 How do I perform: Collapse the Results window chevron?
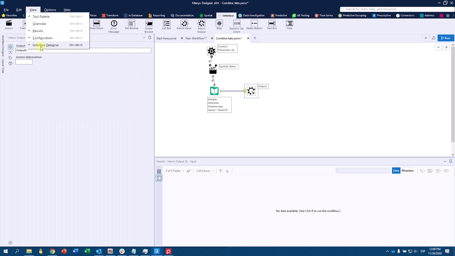[445, 161]
